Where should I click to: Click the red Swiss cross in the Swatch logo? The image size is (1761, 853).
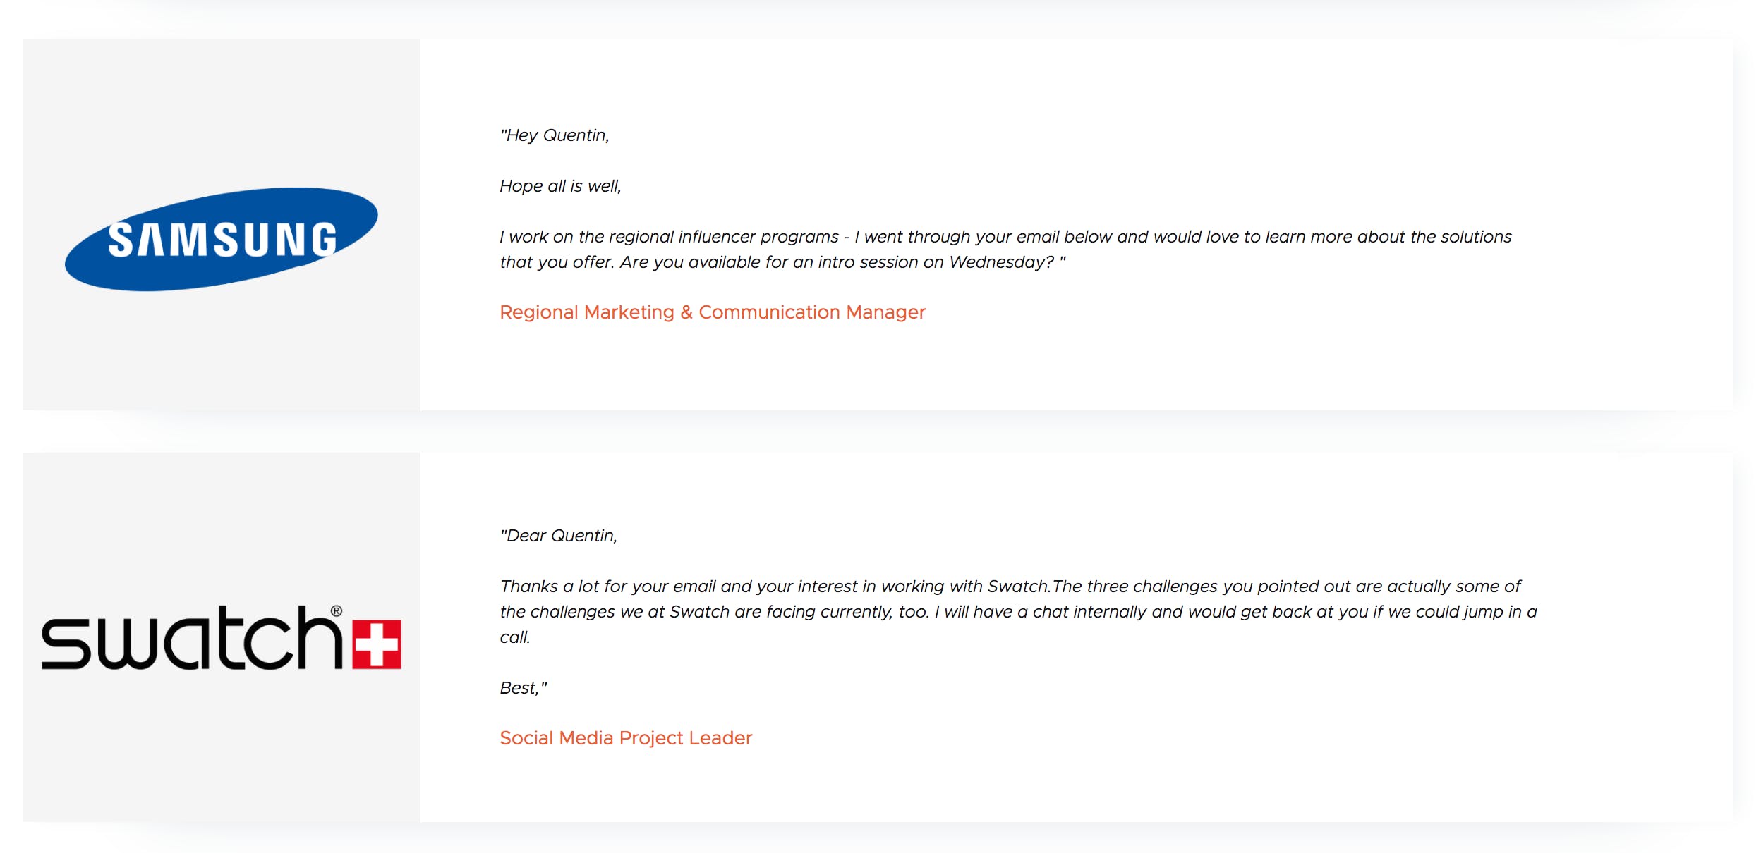tap(377, 644)
